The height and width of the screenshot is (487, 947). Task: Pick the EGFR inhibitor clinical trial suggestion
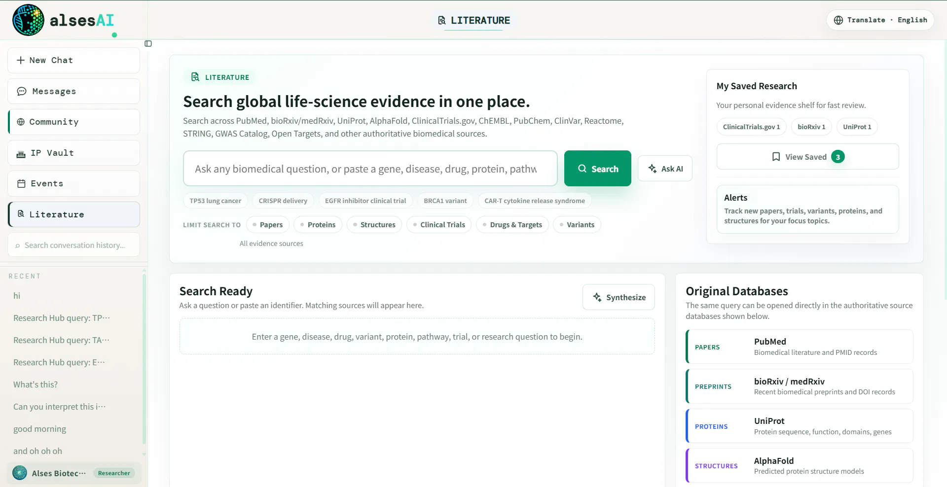pos(365,201)
